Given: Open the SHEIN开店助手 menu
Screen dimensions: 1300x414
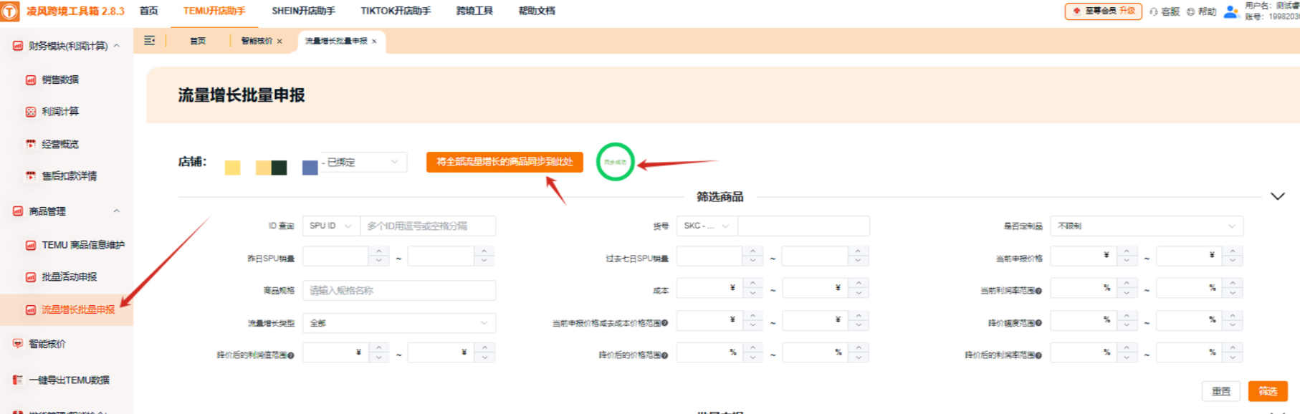Looking at the screenshot, I should (x=303, y=11).
